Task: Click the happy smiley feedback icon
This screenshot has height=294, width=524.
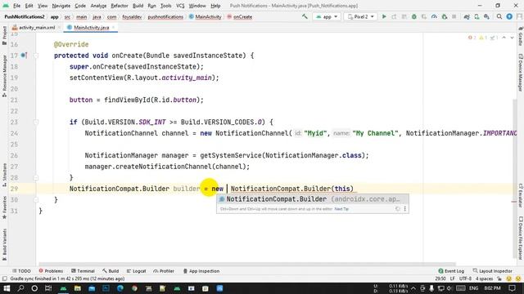Action: (509, 278)
